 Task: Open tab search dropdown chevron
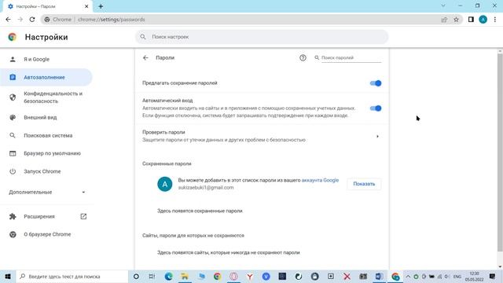coord(443,6)
